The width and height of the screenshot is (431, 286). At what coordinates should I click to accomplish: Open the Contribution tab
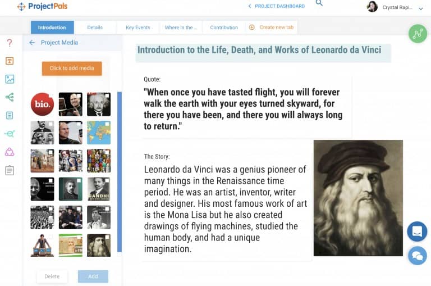(224, 28)
